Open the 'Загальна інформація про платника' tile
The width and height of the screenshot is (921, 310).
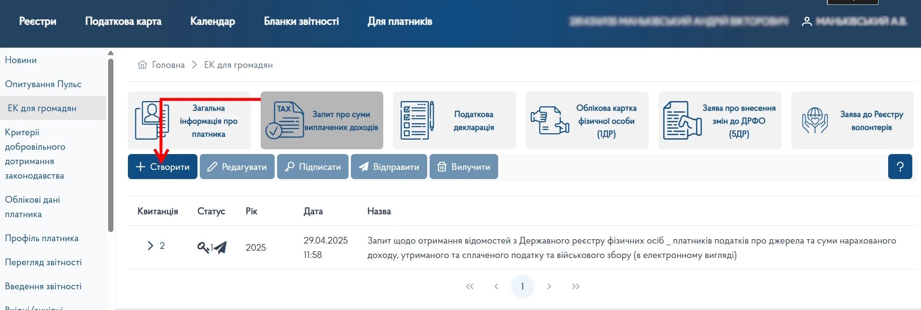pos(189,120)
